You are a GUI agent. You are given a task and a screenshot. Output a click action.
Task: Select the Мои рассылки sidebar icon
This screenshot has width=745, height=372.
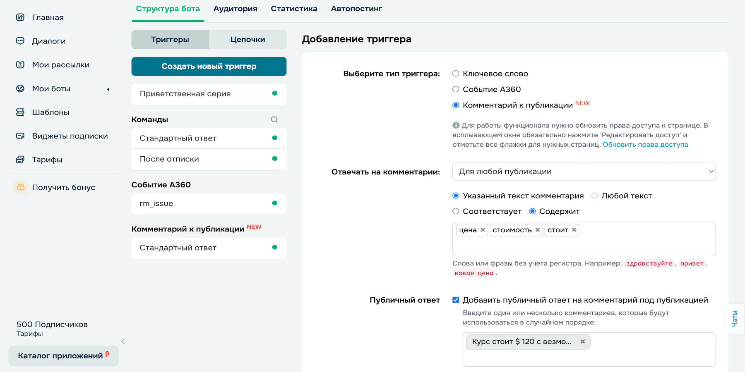20,64
